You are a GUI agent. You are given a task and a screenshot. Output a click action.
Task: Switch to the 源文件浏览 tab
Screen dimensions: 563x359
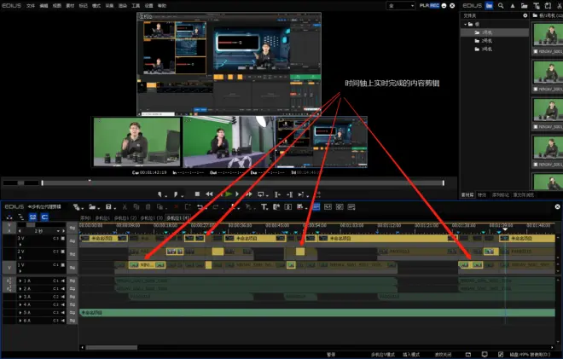[x=523, y=195]
